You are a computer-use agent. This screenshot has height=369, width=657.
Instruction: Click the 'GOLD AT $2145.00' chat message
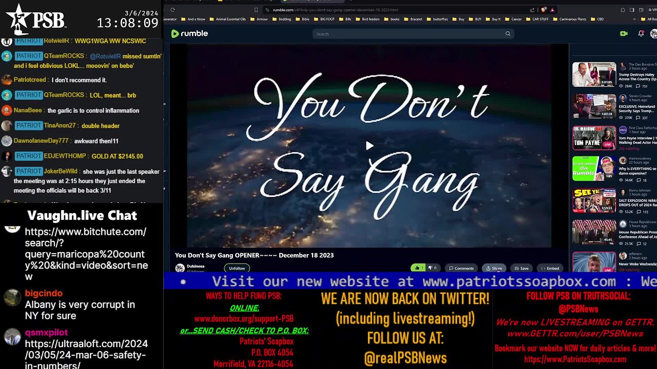point(118,156)
